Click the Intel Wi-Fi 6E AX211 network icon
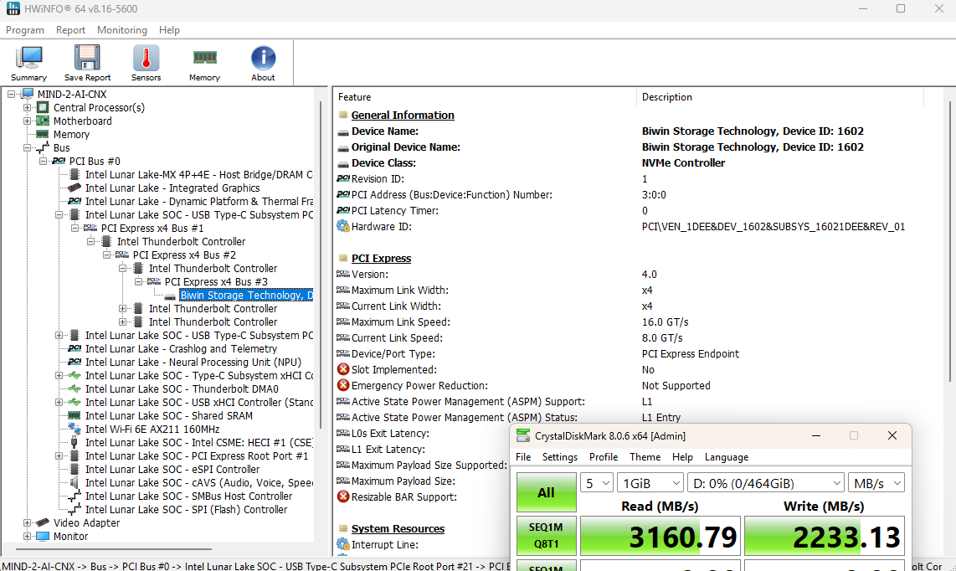The image size is (956, 571). tap(75, 429)
